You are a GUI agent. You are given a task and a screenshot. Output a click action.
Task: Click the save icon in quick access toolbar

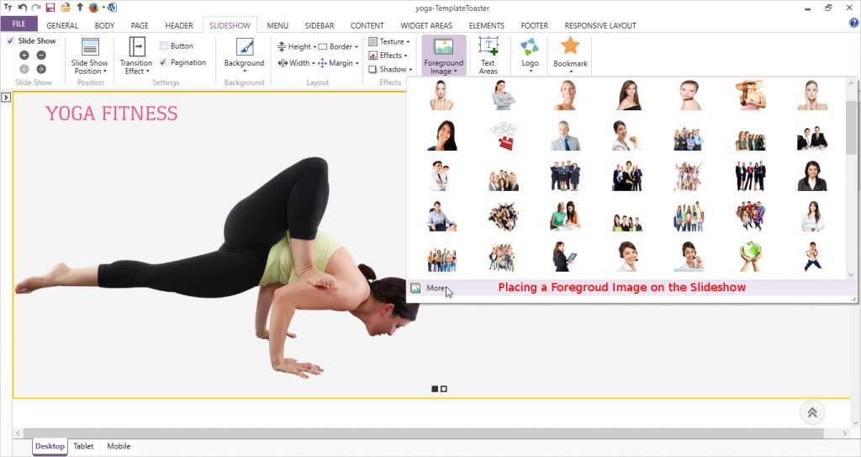coord(50,8)
